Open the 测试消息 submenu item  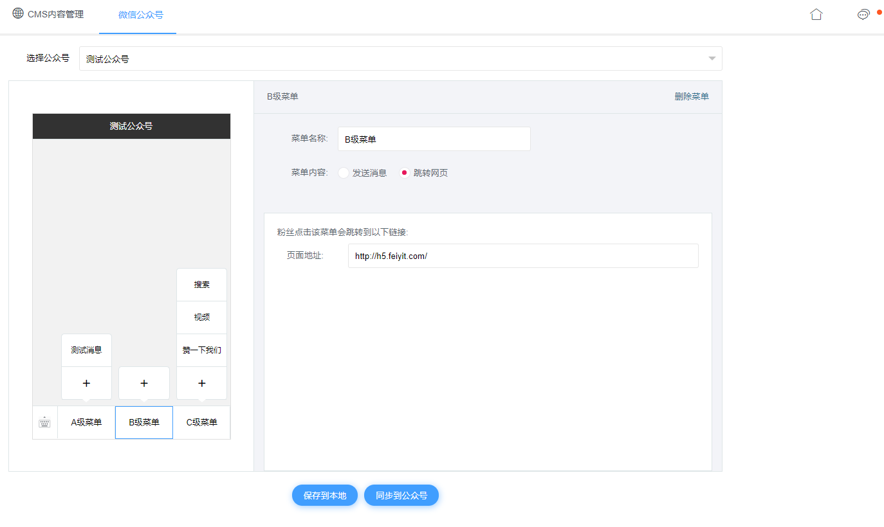pyautogui.click(x=86, y=350)
